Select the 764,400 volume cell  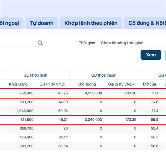point(27,93)
